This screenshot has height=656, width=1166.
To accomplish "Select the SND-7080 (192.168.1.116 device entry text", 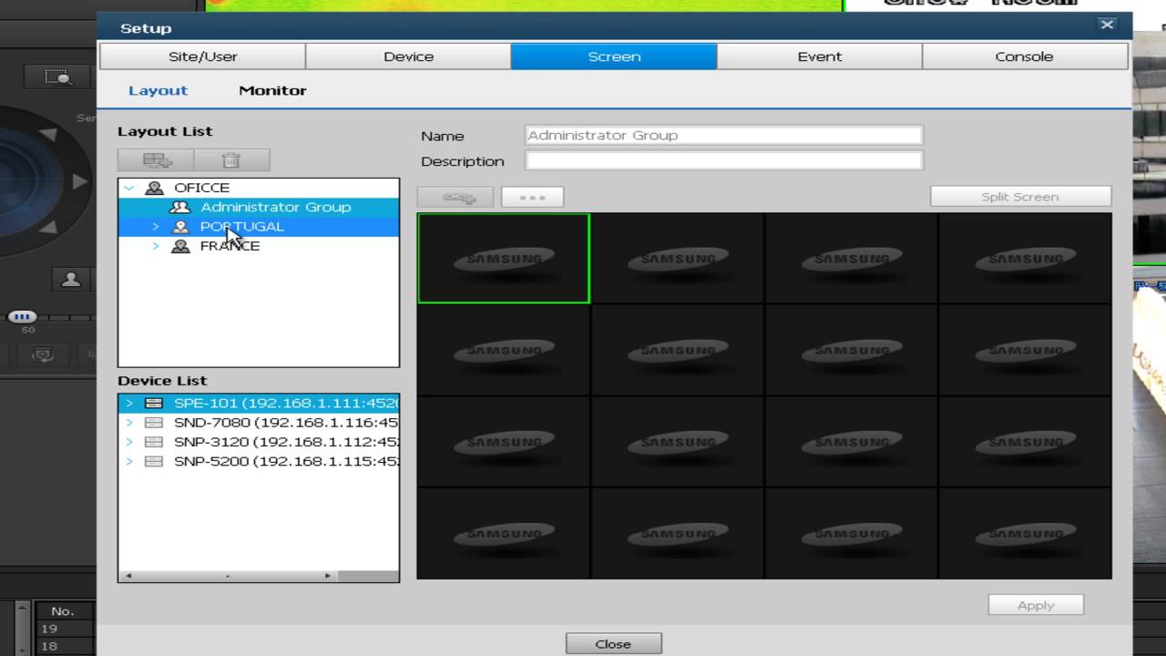I will click(286, 423).
